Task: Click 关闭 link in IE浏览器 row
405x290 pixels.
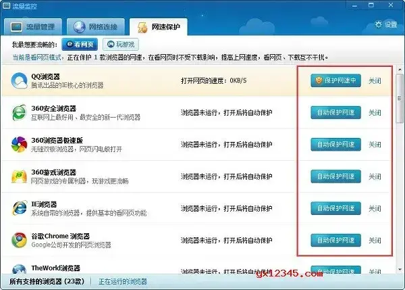Action: tap(375, 208)
